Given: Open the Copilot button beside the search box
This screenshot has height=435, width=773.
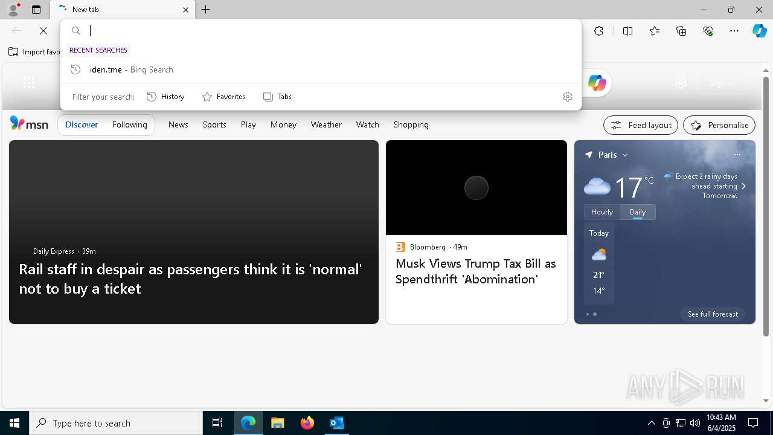Looking at the screenshot, I should [x=597, y=83].
